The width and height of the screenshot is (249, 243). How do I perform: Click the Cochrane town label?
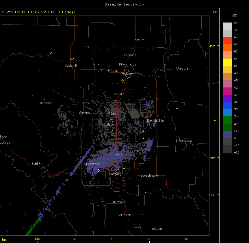click(93, 164)
